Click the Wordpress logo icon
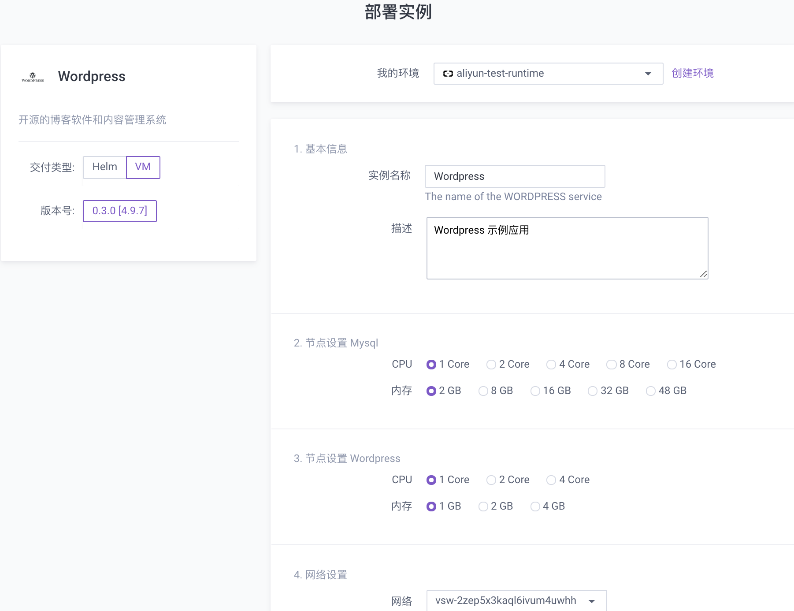Viewport: 794px width, 611px height. tap(33, 77)
